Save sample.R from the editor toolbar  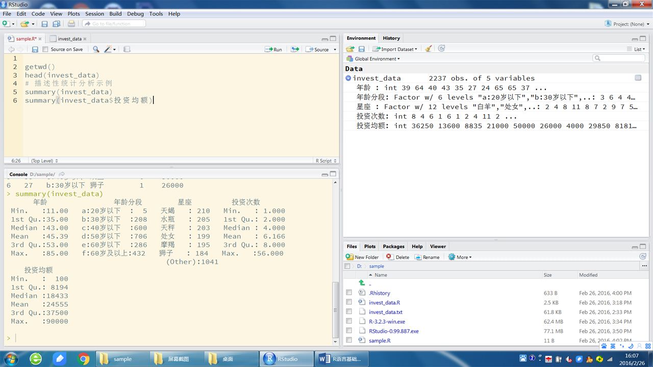(x=35, y=49)
